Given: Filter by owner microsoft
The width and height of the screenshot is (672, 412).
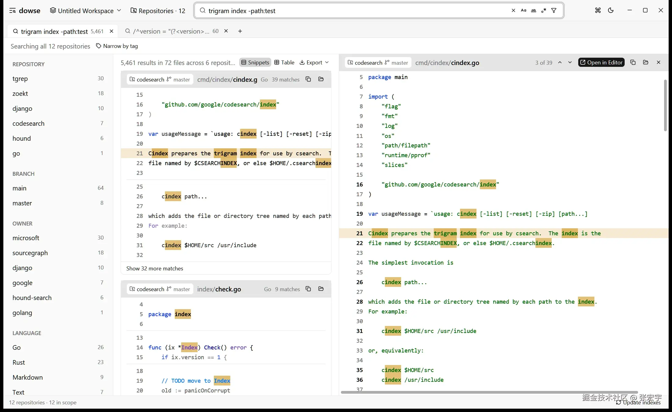Looking at the screenshot, I should coord(58,238).
